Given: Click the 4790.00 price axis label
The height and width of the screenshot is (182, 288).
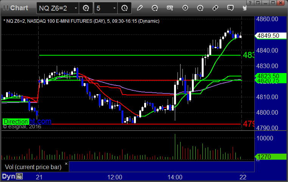Looking at the screenshot, I should click(x=267, y=128).
